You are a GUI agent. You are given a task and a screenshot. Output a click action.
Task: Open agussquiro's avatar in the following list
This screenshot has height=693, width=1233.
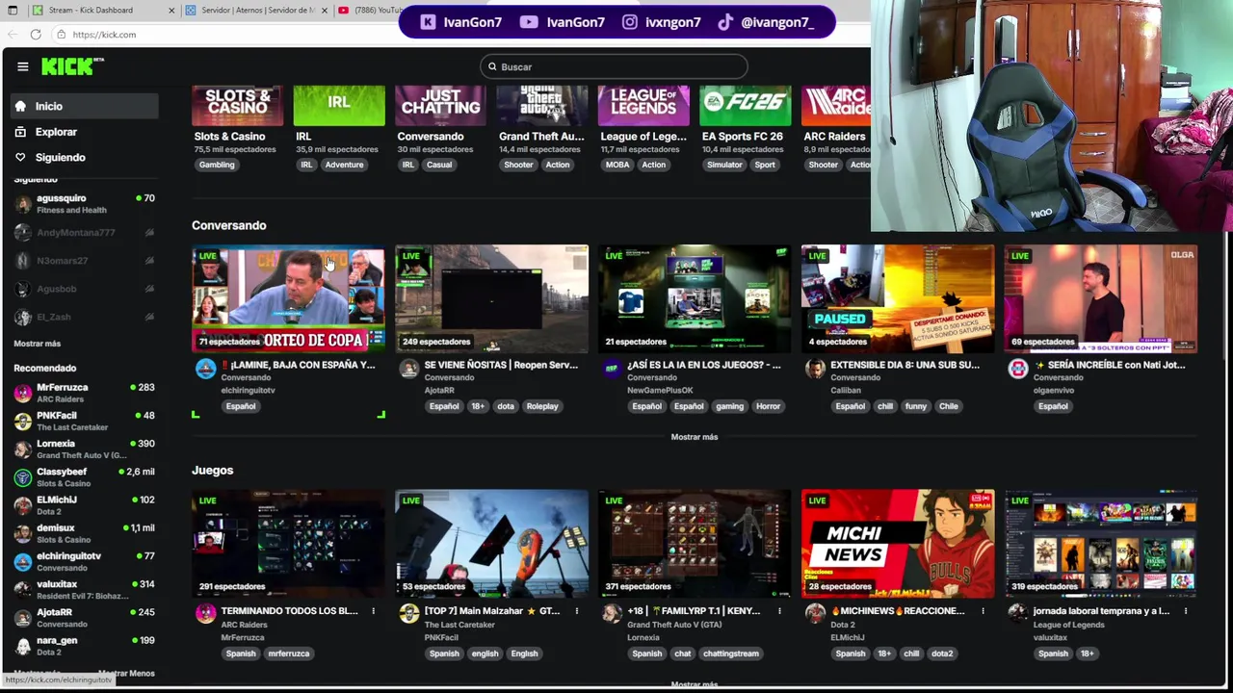coord(23,204)
